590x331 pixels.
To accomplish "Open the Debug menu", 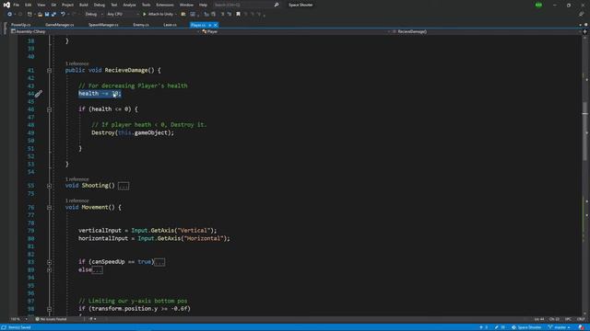I will (x=100, y=5).
